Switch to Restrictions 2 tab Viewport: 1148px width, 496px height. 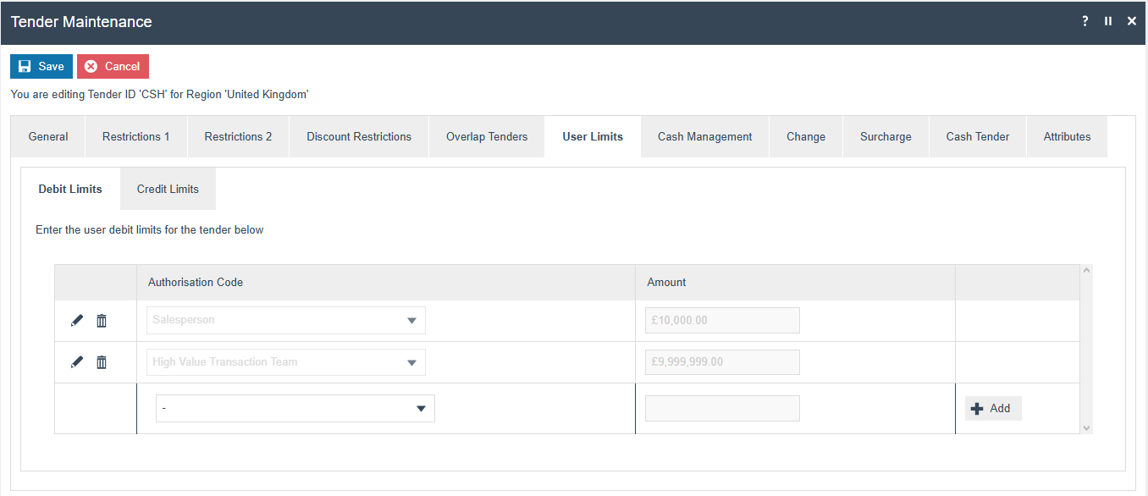pyautogui.click(x=238, y=136)
